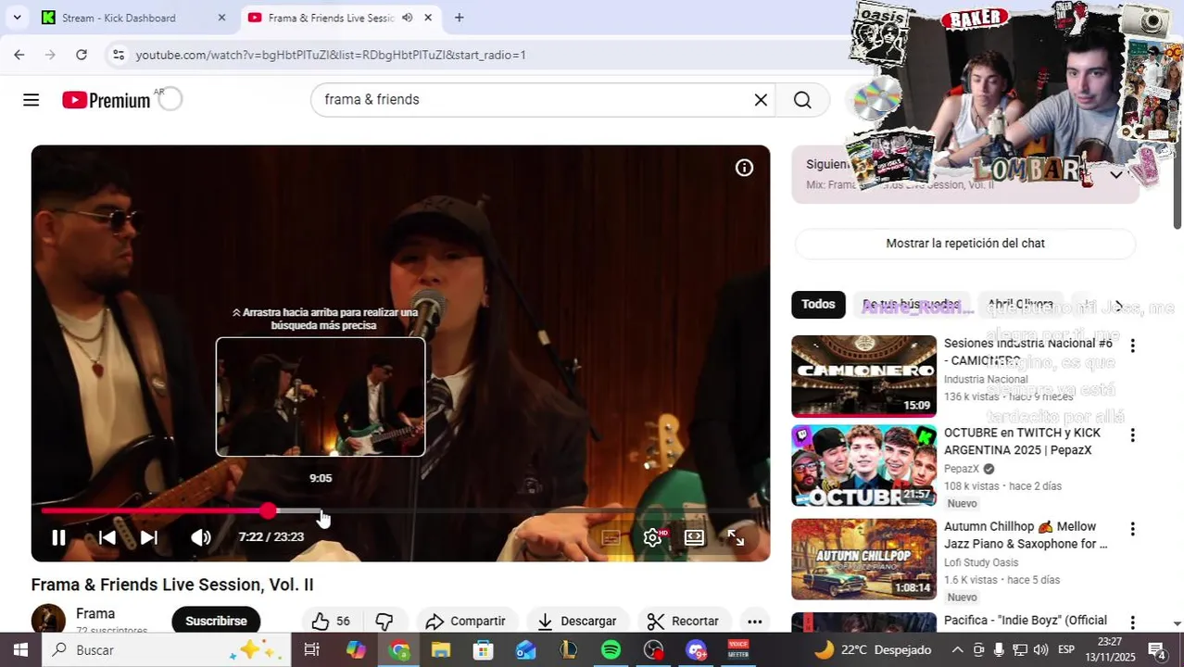Open Sesiones Industria Nacional CAMIONERO thumbnail
This screenshot has height=667, width=1184.
863,376
